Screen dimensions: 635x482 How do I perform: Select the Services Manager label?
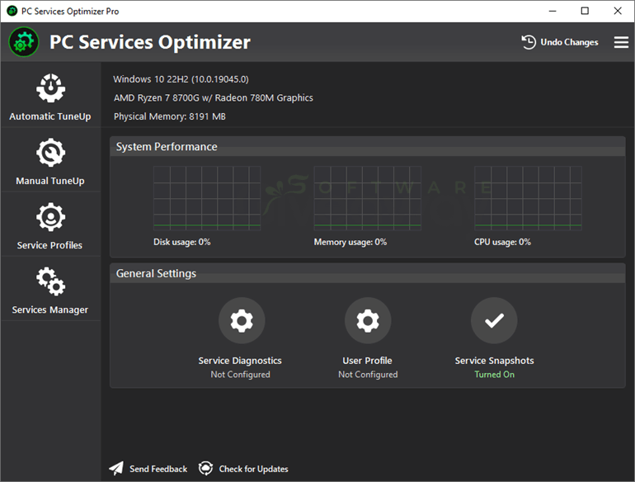tap(49, 310)
